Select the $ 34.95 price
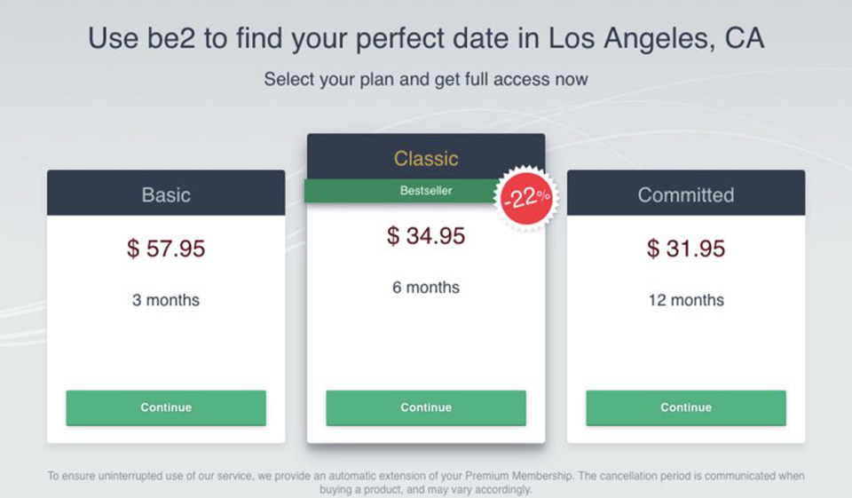Image resolution: width=852 pixels, height=498 pixels. (426, 236)
